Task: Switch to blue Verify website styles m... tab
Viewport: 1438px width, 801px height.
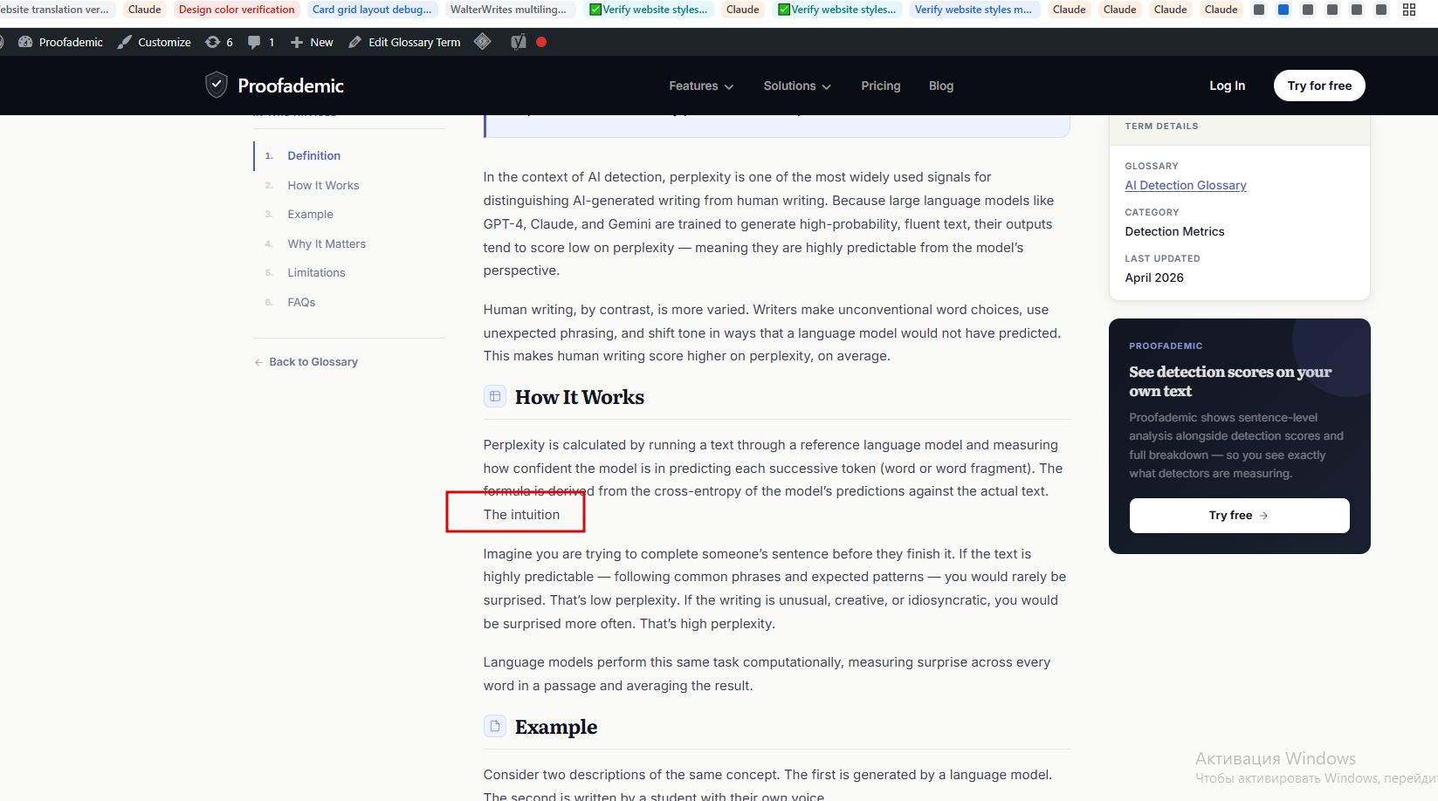Action: [974, 10]
